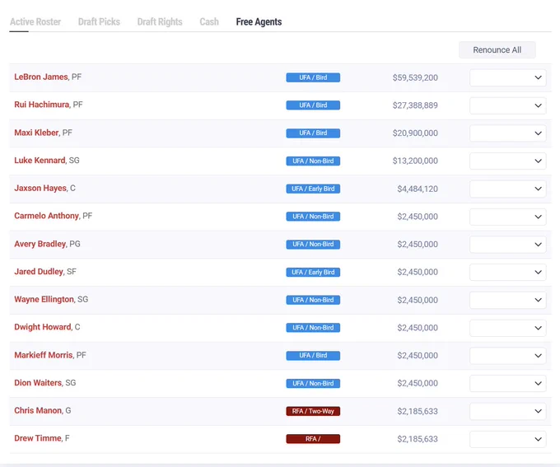Click the $4,484,120 amount
This screenshot has height=467, width=560.
[418, 189]
